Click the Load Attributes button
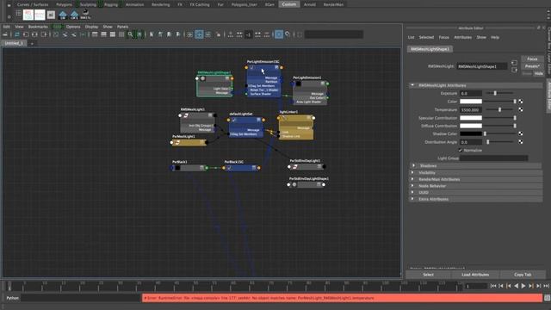The image size is (551, 310). pos(475,275)
